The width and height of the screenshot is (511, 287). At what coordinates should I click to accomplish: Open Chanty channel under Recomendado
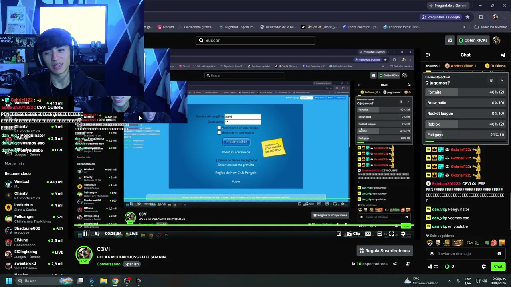click(x=34, y=196)
